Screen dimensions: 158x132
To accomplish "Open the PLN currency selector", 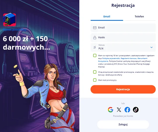I will click(x=123, y=47).
